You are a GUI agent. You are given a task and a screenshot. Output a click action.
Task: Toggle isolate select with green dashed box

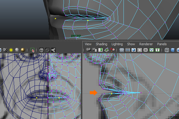pos(33,50)
